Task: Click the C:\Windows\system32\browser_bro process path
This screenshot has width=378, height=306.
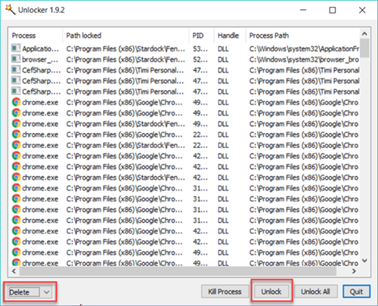Action: (x=304, y=60)
